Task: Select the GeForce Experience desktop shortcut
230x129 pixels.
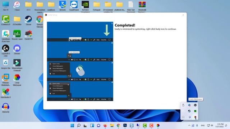Action: click(x=85, y=6)
